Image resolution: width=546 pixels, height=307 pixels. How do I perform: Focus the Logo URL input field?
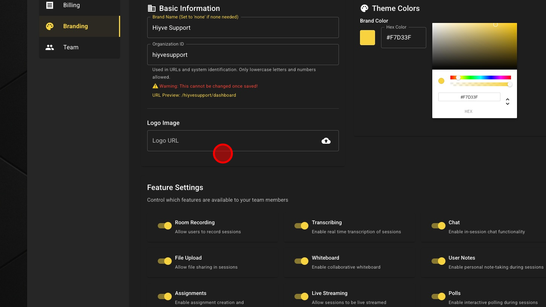coord(233,141)
